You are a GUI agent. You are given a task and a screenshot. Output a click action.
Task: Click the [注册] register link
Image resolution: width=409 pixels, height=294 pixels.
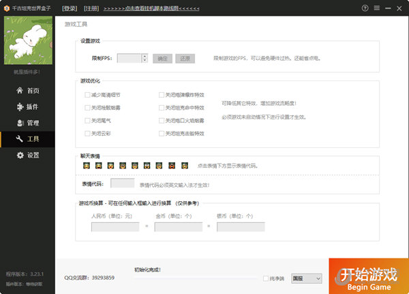coord(91,8)
